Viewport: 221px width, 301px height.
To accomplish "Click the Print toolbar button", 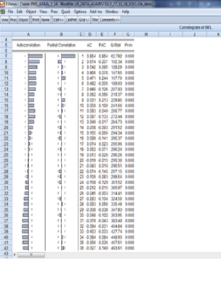I will pos(36,20).
